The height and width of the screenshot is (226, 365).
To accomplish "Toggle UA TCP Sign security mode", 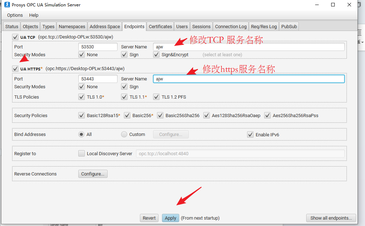I will click(124, 55).
